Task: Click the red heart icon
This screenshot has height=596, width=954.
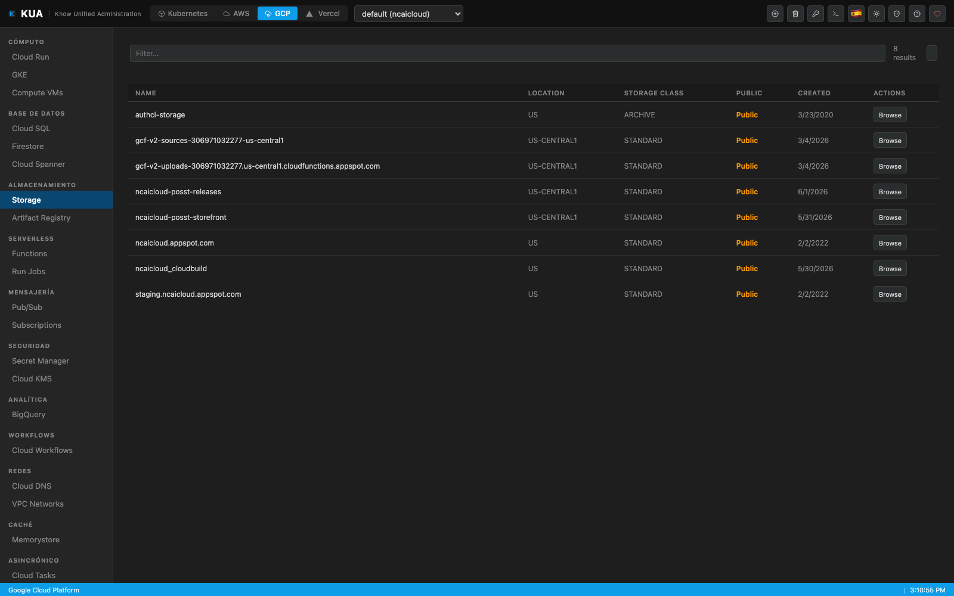Action: coord(937,14)
